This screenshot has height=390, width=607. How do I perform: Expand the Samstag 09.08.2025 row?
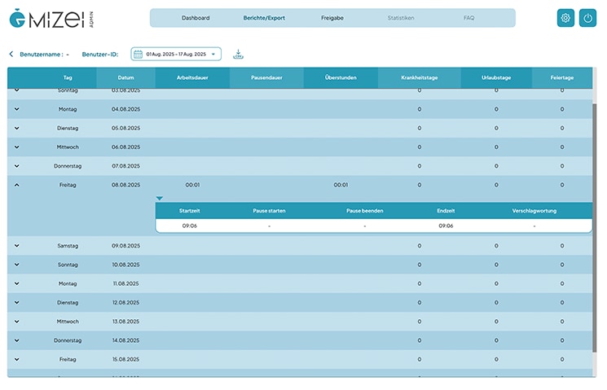point(17,245)
